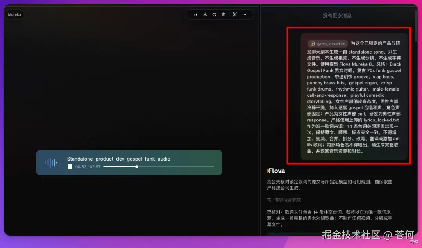Click the audio progress slider handle
This screenshot has height=248, width=422.
click(x=137, y=167)
